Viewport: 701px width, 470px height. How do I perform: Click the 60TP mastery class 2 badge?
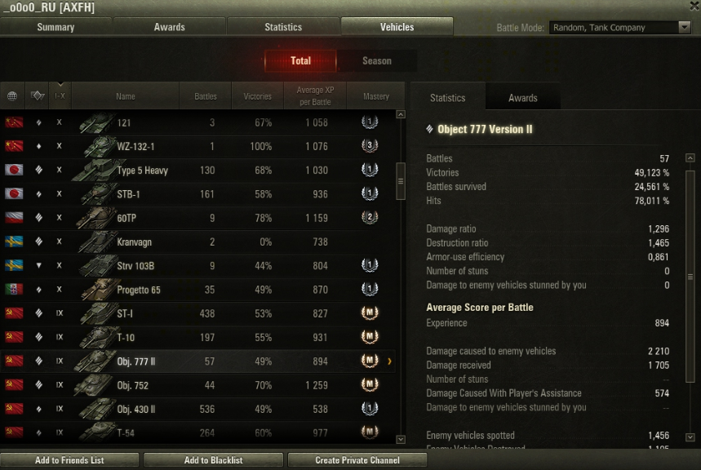[370, 217]
